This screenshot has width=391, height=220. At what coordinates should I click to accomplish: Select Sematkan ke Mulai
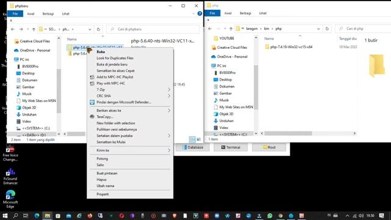coord(111,142)
